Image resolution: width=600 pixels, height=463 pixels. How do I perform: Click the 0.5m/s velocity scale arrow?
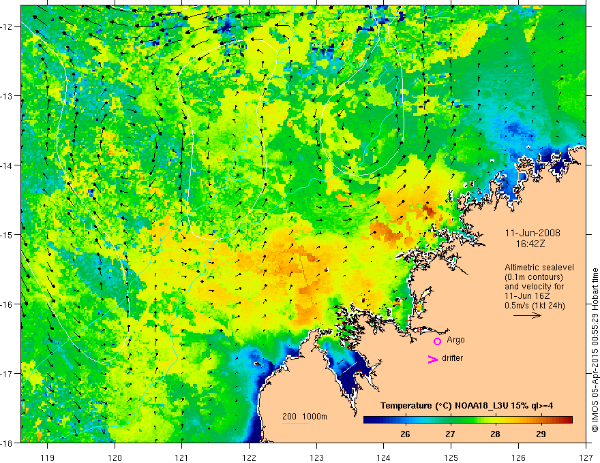527,315
